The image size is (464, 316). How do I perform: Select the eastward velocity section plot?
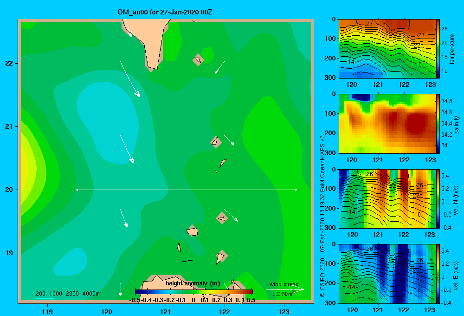tap(387, 274)
